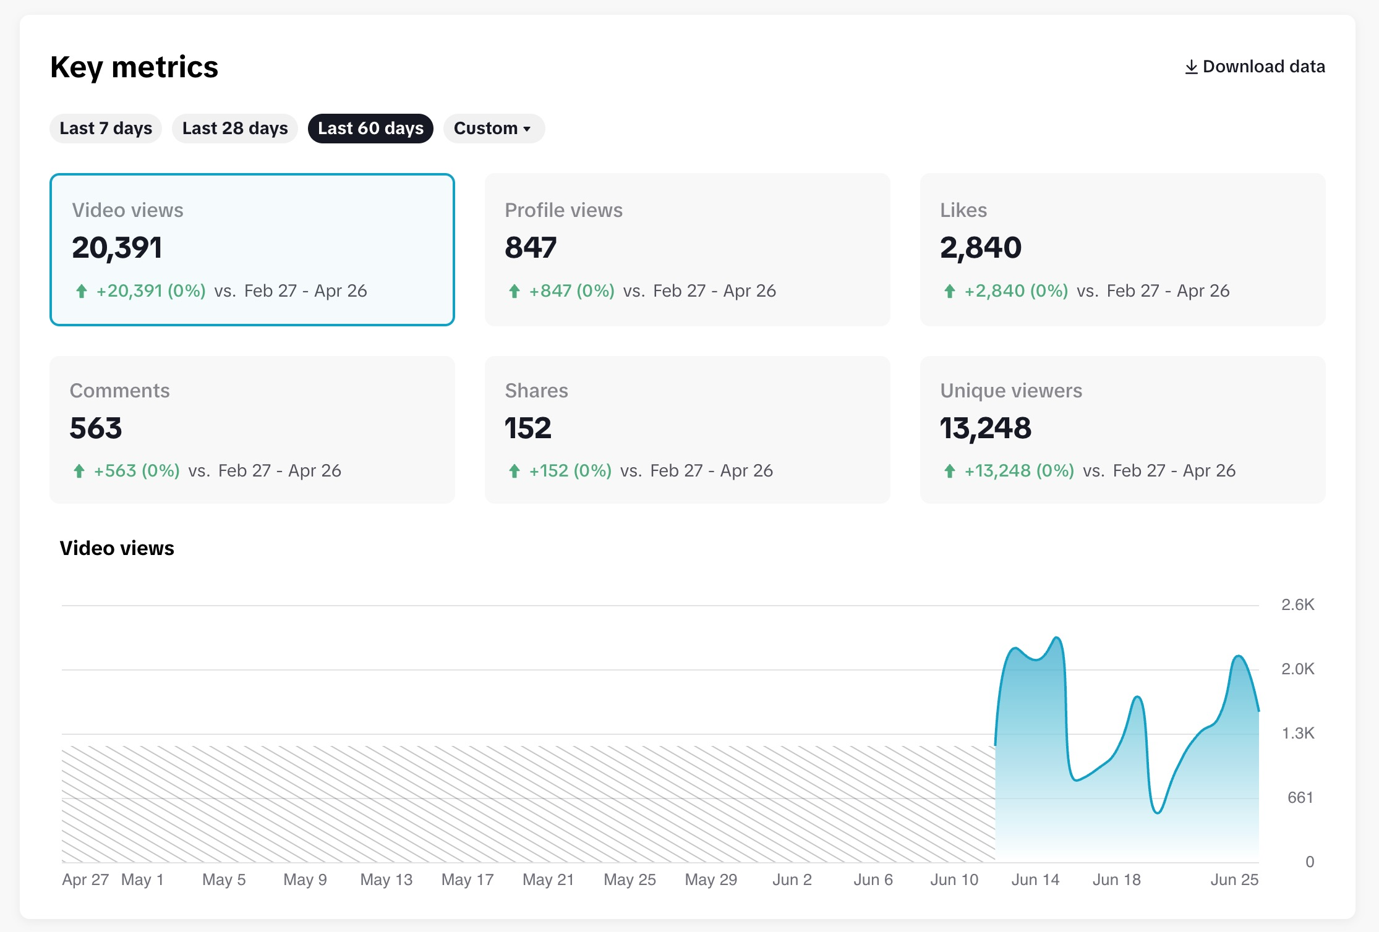Click the Download data link
The image size is (1379, 932).
pyautogui.click(x=1255, y=66)
